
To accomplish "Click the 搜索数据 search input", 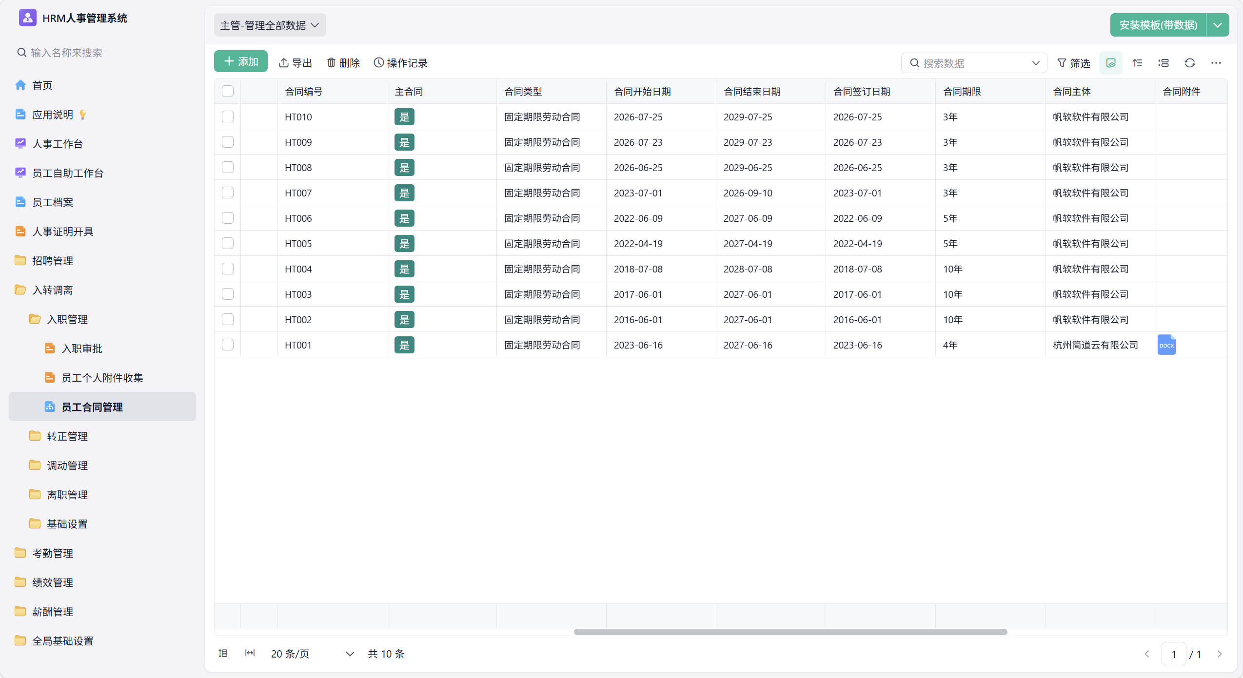I will pyautogui.click(x=973, y=63).
